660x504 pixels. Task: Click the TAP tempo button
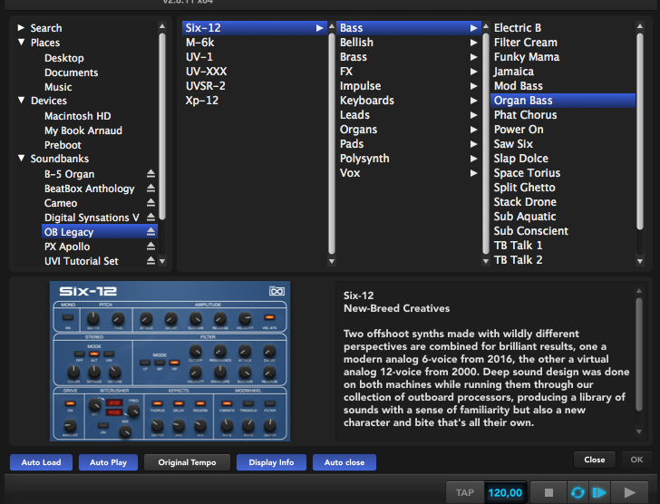[x=465, y=492]
